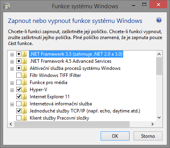Click the vertical scrollbar thumb
Screen dimensions: 170x148
pyautogui.click(x=159, y=66)
